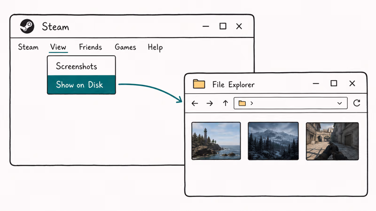Go back in File Explorer
Image resolution: width=376 pixels, height=211 pixels.
(x=195, y=103)
